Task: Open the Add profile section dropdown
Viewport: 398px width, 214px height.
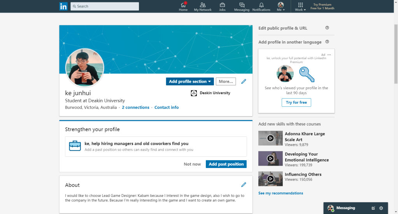Action: coord(190,81)
